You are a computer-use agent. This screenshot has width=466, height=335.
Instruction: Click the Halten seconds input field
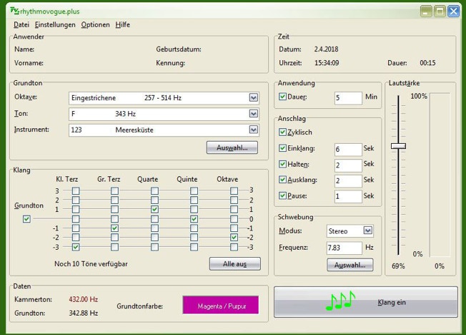pos(348,165)
